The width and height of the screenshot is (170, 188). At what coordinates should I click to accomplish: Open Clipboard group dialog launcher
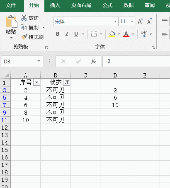coord(47,48)
